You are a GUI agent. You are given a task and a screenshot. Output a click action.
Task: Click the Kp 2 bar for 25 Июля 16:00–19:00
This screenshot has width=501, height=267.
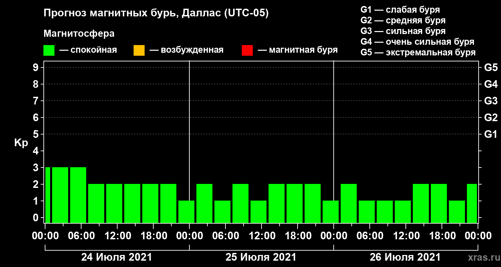[295, 203]
